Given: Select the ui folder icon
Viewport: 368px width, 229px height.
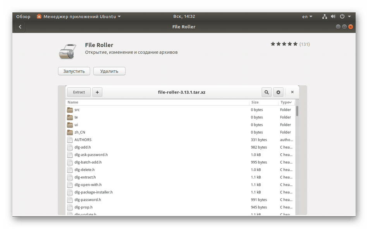Looking at the screenshot, I should [x=70, y=125].
